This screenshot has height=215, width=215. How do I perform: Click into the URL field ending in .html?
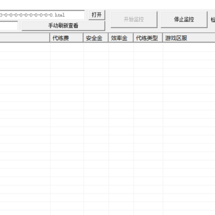pos(42,15)
